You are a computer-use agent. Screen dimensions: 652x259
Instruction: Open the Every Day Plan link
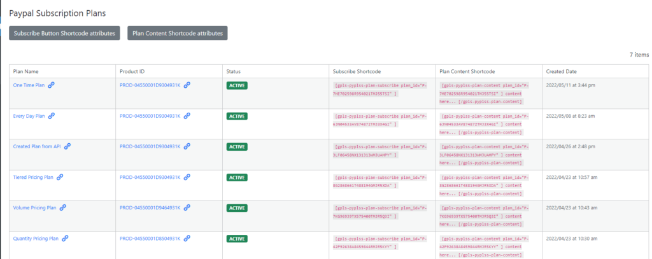29,116
